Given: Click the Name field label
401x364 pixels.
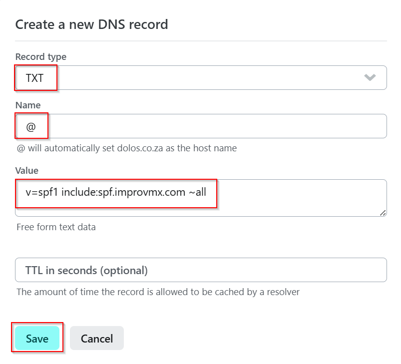Looking at the screenshot, I should point(28,105).
